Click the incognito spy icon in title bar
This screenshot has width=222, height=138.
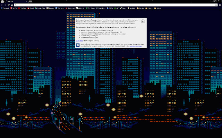pos(2,1)
